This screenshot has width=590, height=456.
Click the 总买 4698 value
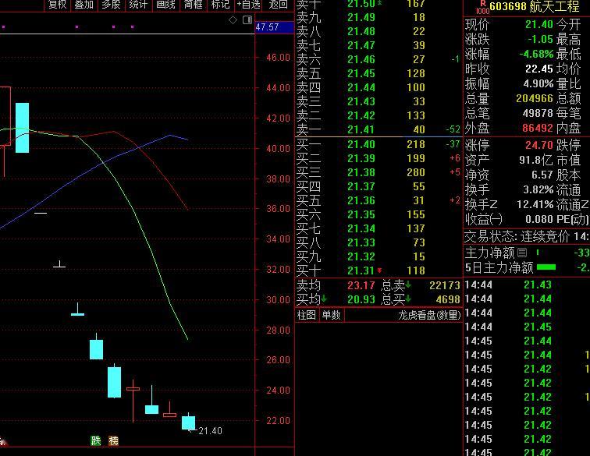448,299
